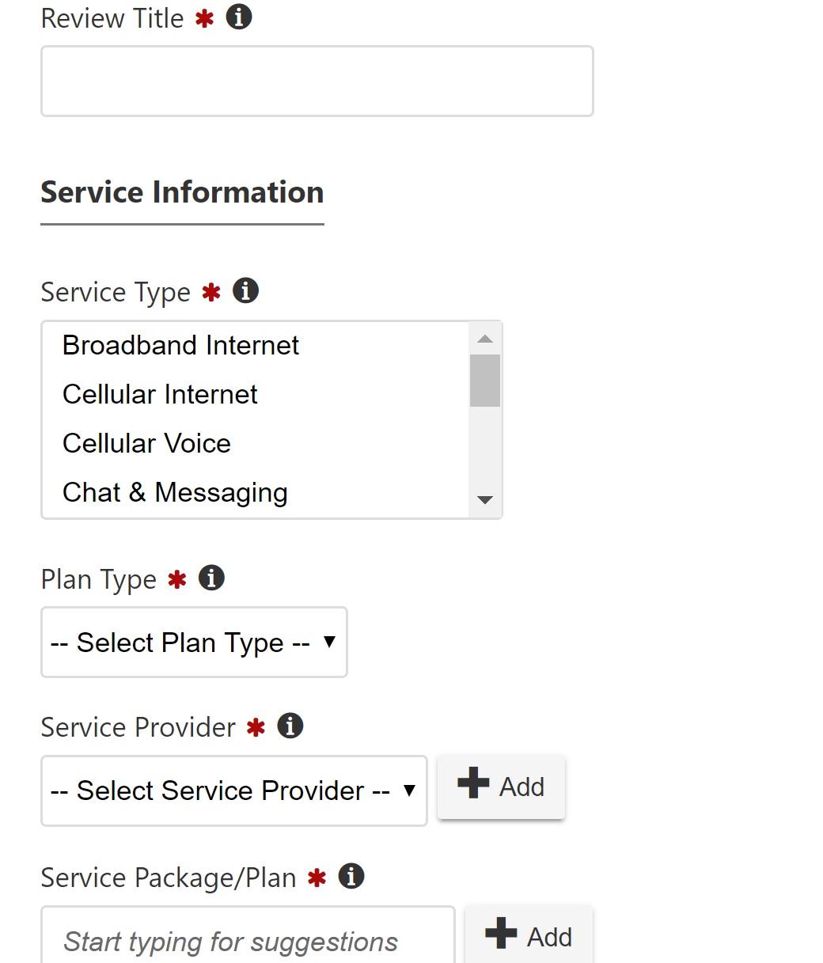Click the Service Package/Plan suggestions field

tap(248, 940)
